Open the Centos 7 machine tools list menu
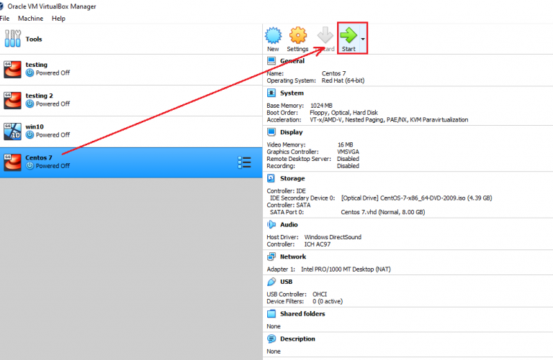The height and width of the screenshot is (360, 553). coord(244,162)
